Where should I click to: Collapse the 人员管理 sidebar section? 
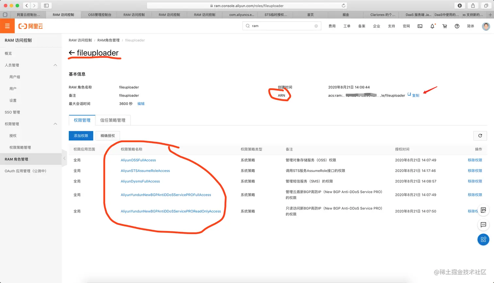(x=55, y=65)
